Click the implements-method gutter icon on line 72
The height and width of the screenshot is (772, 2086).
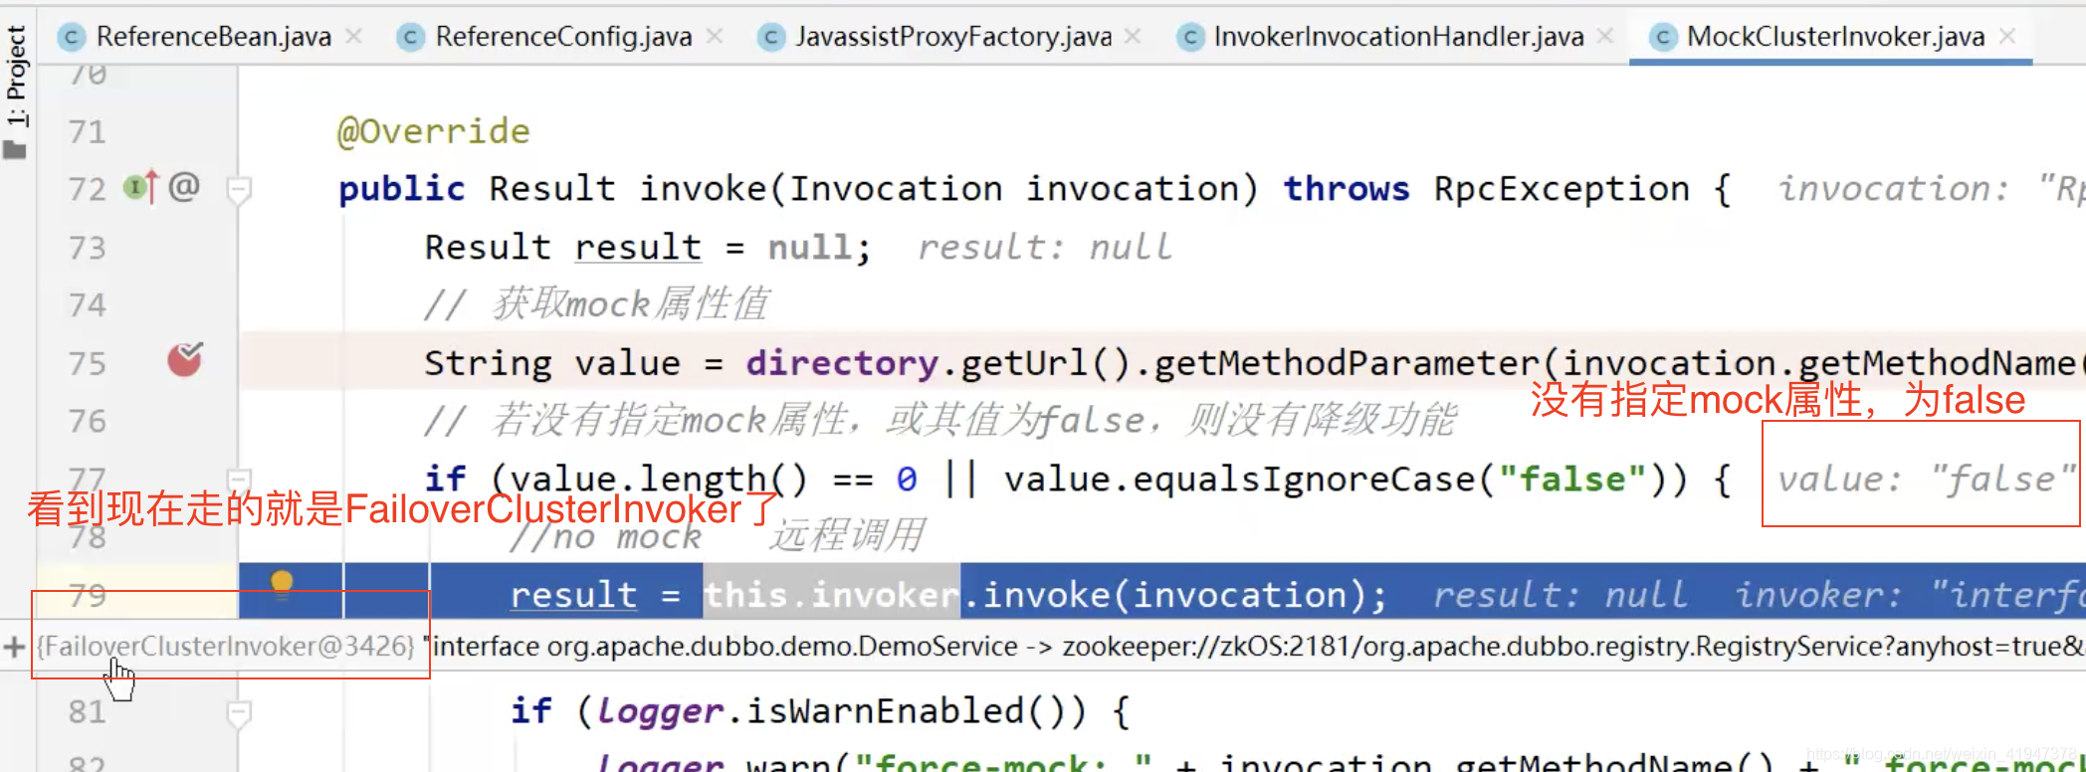pyautogui.click(x=140, y=186)
